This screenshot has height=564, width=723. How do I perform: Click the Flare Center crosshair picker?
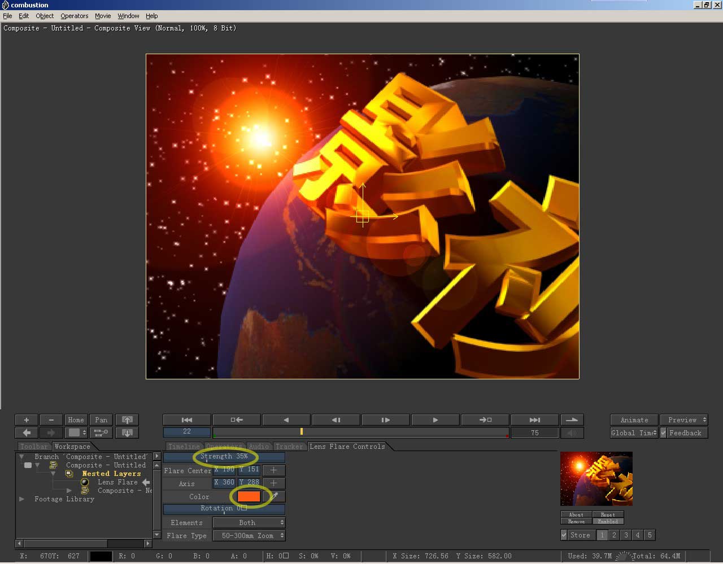[274, 470]
